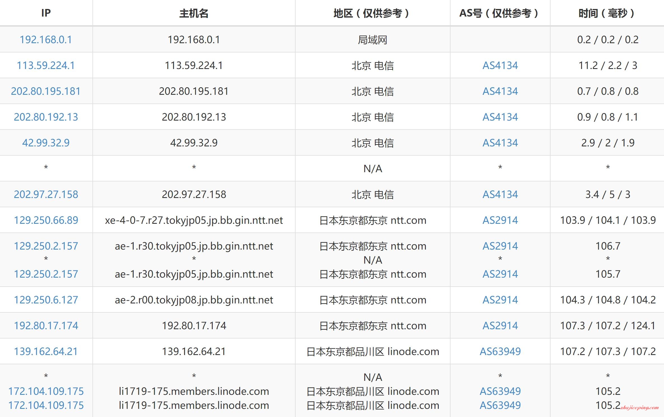Select time value 107.2 / 107.3 / 107.2
This screenshot has width=664, height=417.
click(x=608, y=351)
